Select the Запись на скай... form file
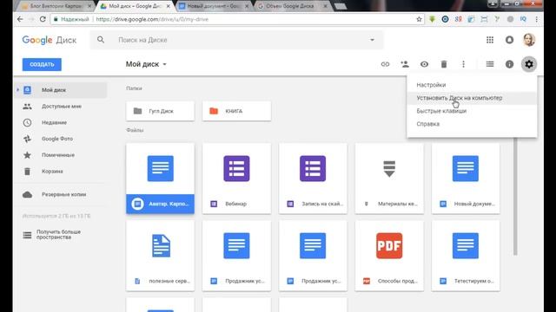 click(x=313, y=179)
